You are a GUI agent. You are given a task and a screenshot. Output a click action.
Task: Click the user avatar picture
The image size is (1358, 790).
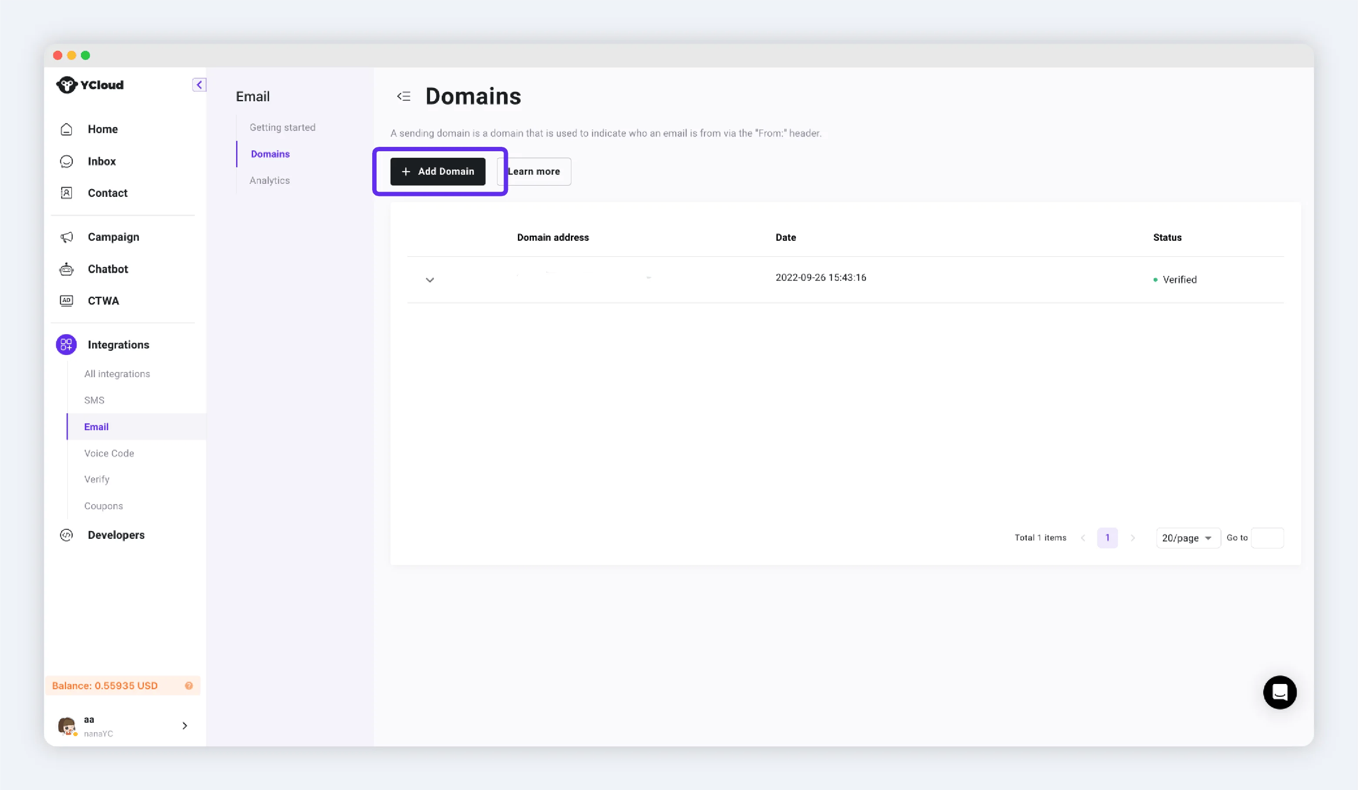[x=67, y=726]
